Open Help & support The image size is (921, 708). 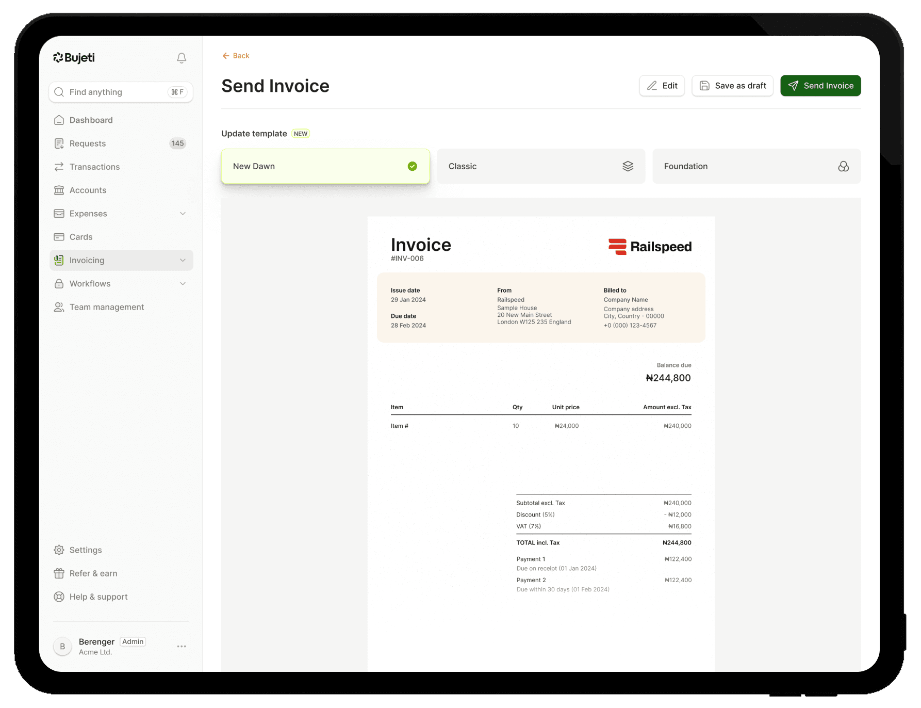[x=121, y=597]
